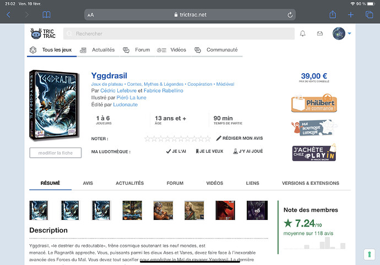
Task: Open the first gallery thumbnail
Action: click(39, 211)
